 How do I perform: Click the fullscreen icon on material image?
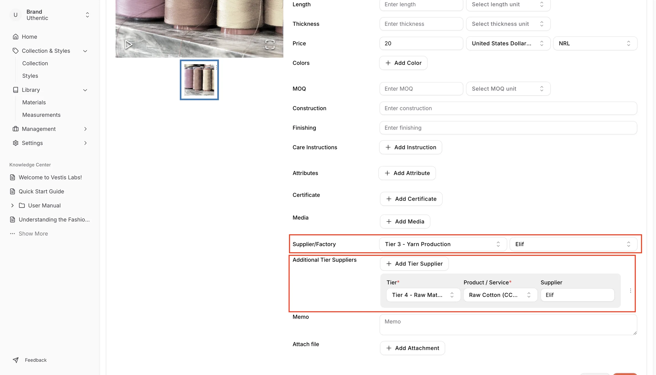[x=270, y=44]
